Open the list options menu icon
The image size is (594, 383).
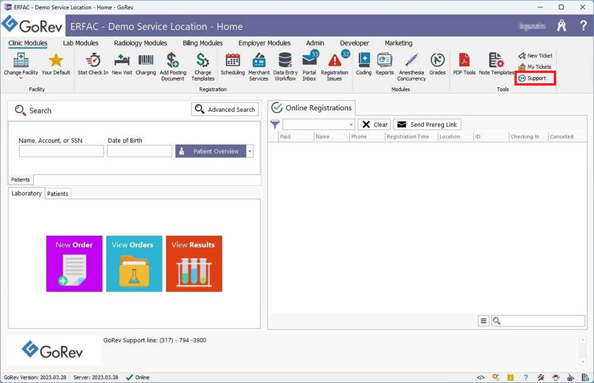pos(483,321)
